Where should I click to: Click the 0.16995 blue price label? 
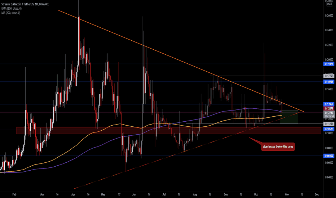329,82
